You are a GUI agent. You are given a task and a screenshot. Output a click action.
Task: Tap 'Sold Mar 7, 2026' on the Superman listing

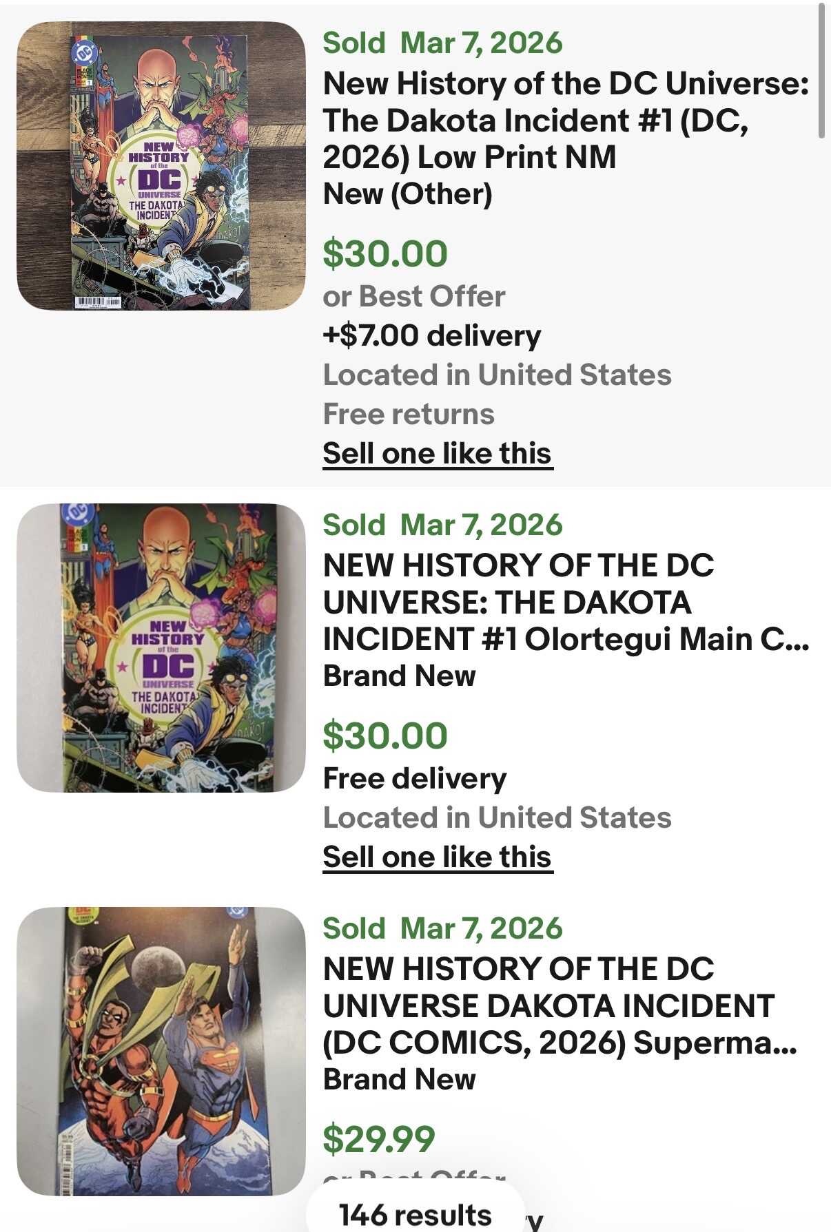click(442, 928)
